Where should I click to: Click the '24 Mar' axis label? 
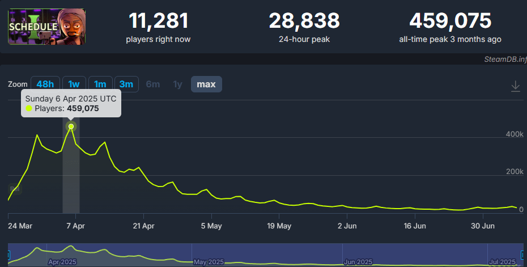point(20,226)
